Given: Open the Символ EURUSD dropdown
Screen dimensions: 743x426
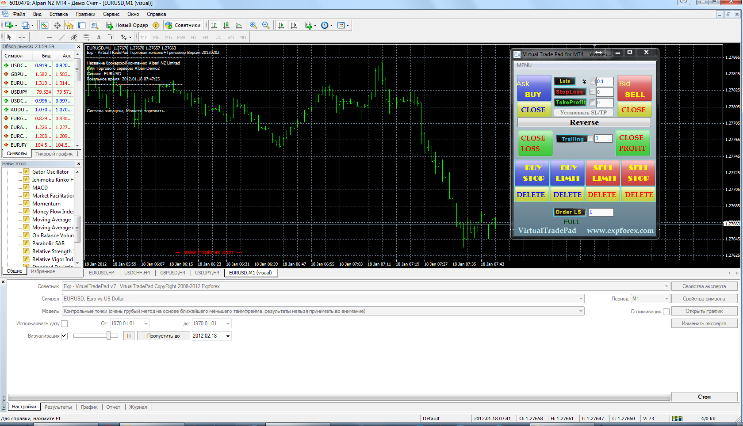Looking at the screenshot, I should [x=580, y=299].
